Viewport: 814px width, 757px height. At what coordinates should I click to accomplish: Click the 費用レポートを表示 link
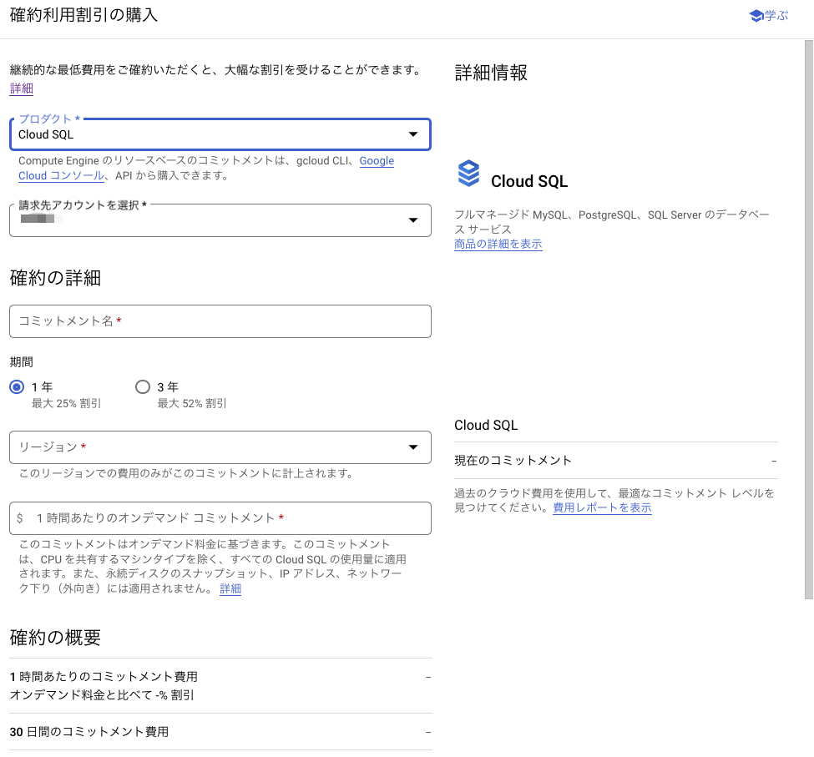point(602,507)
